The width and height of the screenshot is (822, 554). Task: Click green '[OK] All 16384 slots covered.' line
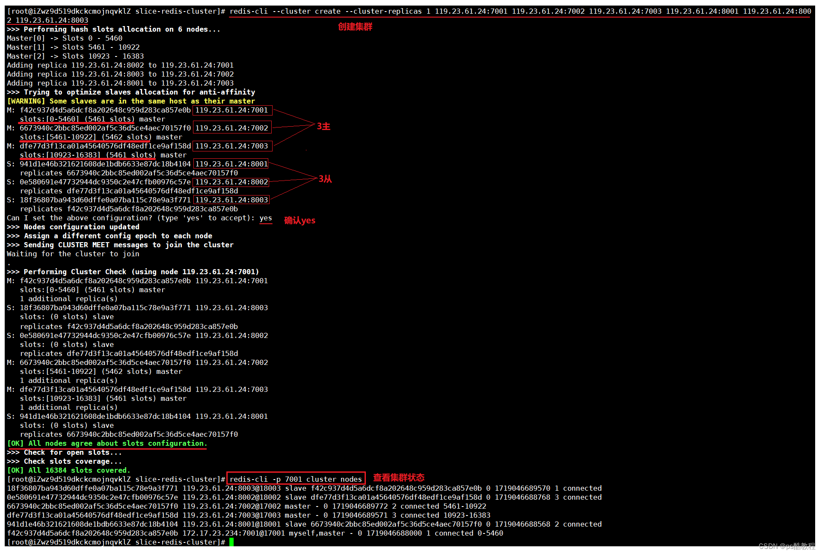69,470
